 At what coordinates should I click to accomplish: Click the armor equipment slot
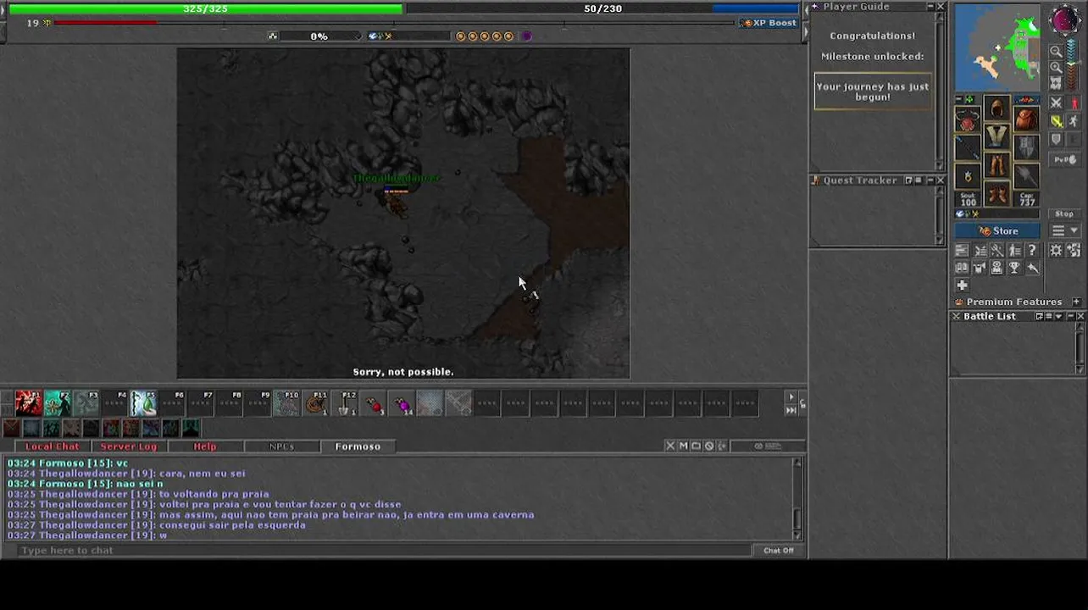tap(996, 136)
